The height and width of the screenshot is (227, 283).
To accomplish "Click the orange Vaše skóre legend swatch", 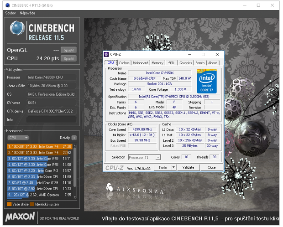I will 9,204.
